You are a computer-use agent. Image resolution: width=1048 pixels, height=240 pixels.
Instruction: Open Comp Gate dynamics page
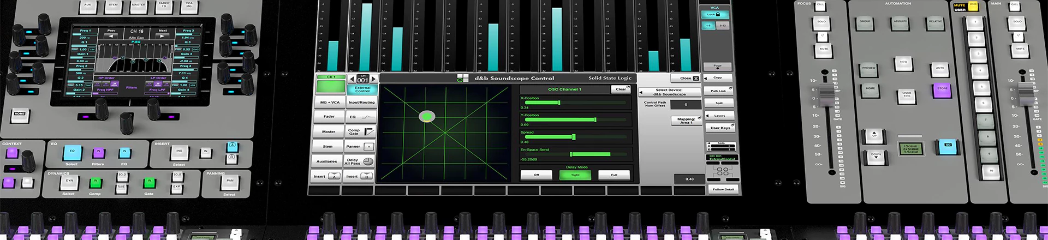point(360,131)
